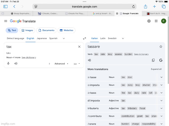The image size is (169, 126).
Task: Click the swap languages arrows icon
Action: pos(84,39)
